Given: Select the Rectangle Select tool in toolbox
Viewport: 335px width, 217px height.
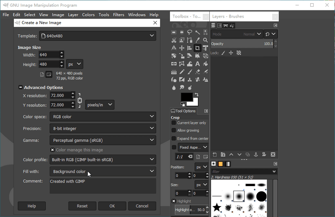Looking at the screenshot, I should [174, 32].
